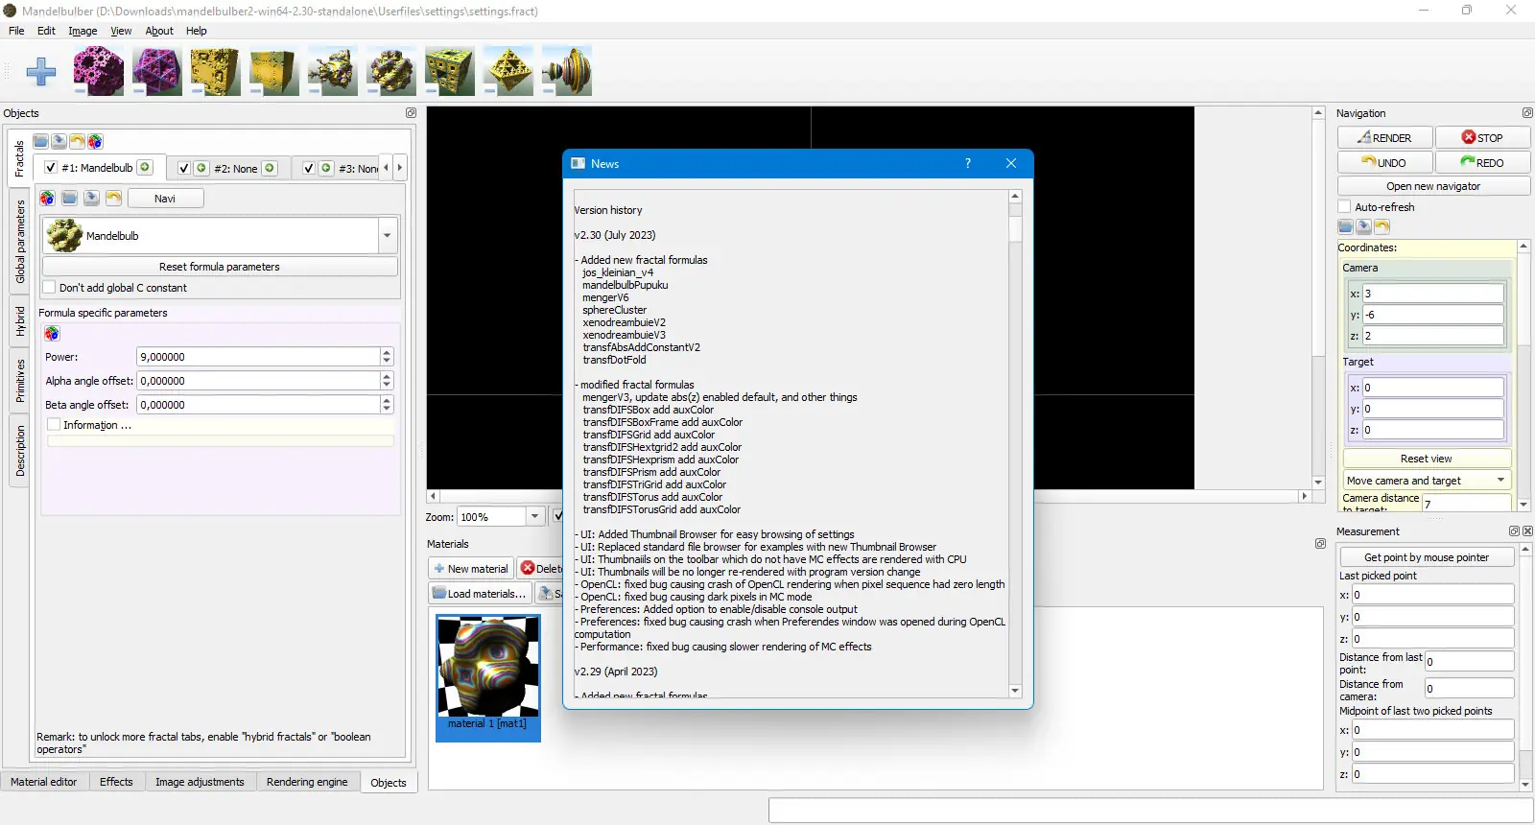Open the Effects bottom tab
This screenshot has height=825, width=1535.
pos(116,782)
